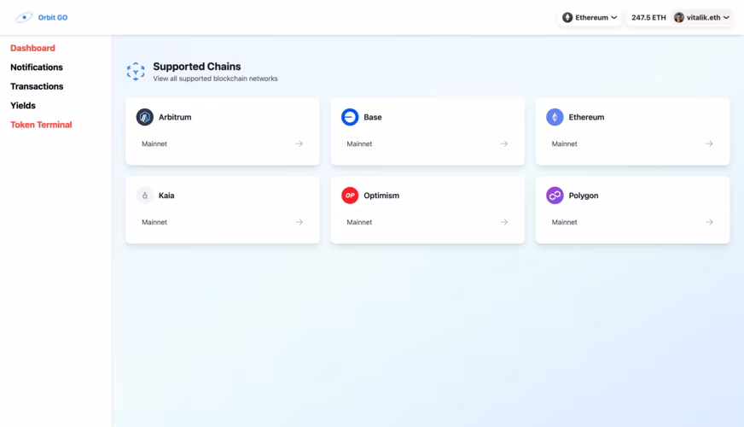Click the Ethereum coin icon in header

point(567,18)
